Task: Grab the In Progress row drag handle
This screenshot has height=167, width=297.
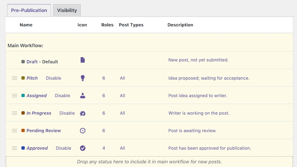Action: pyautogui.click(x=14, y=113)
